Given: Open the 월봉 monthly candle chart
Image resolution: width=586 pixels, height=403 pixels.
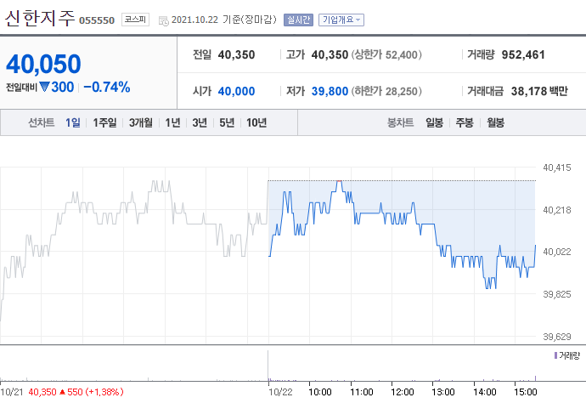Looking at the screenshot, I should pos(496,122).
